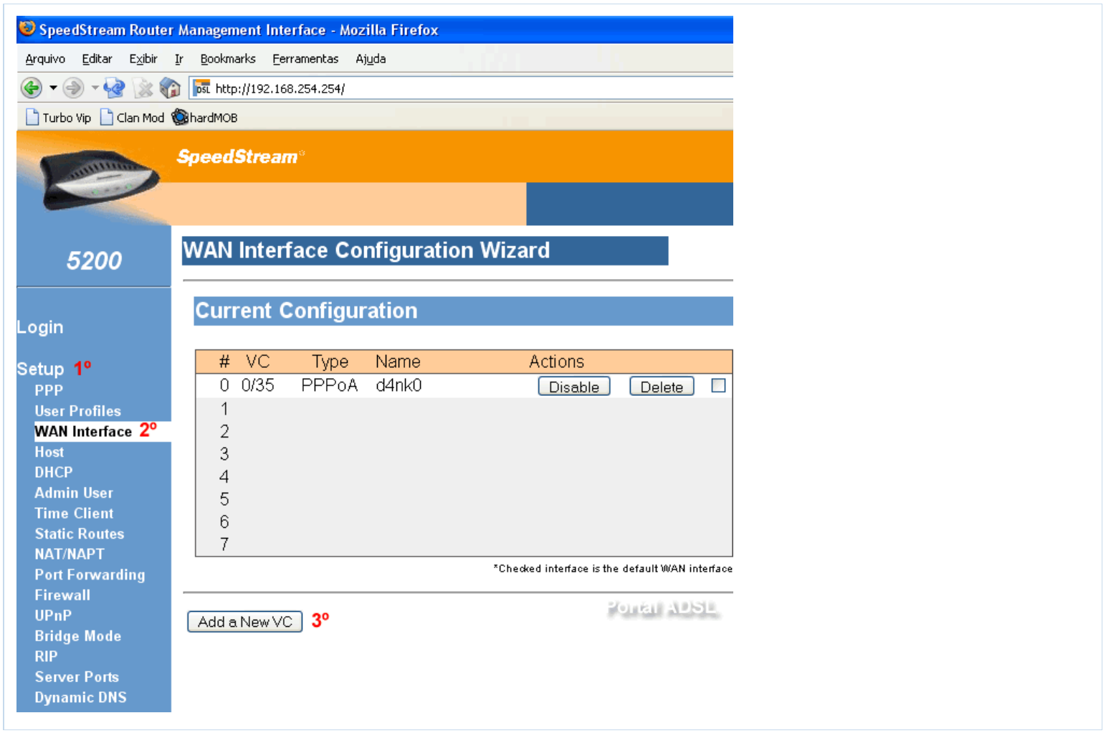The height and width of the screenshot is (751, 1106).
Task: Open the hardMOB bookmark
Action: [x=205, y=118]
